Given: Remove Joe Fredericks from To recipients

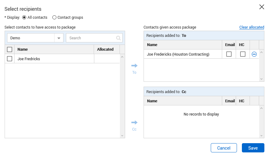Looking at the screenshot, I should coord(254,54).
